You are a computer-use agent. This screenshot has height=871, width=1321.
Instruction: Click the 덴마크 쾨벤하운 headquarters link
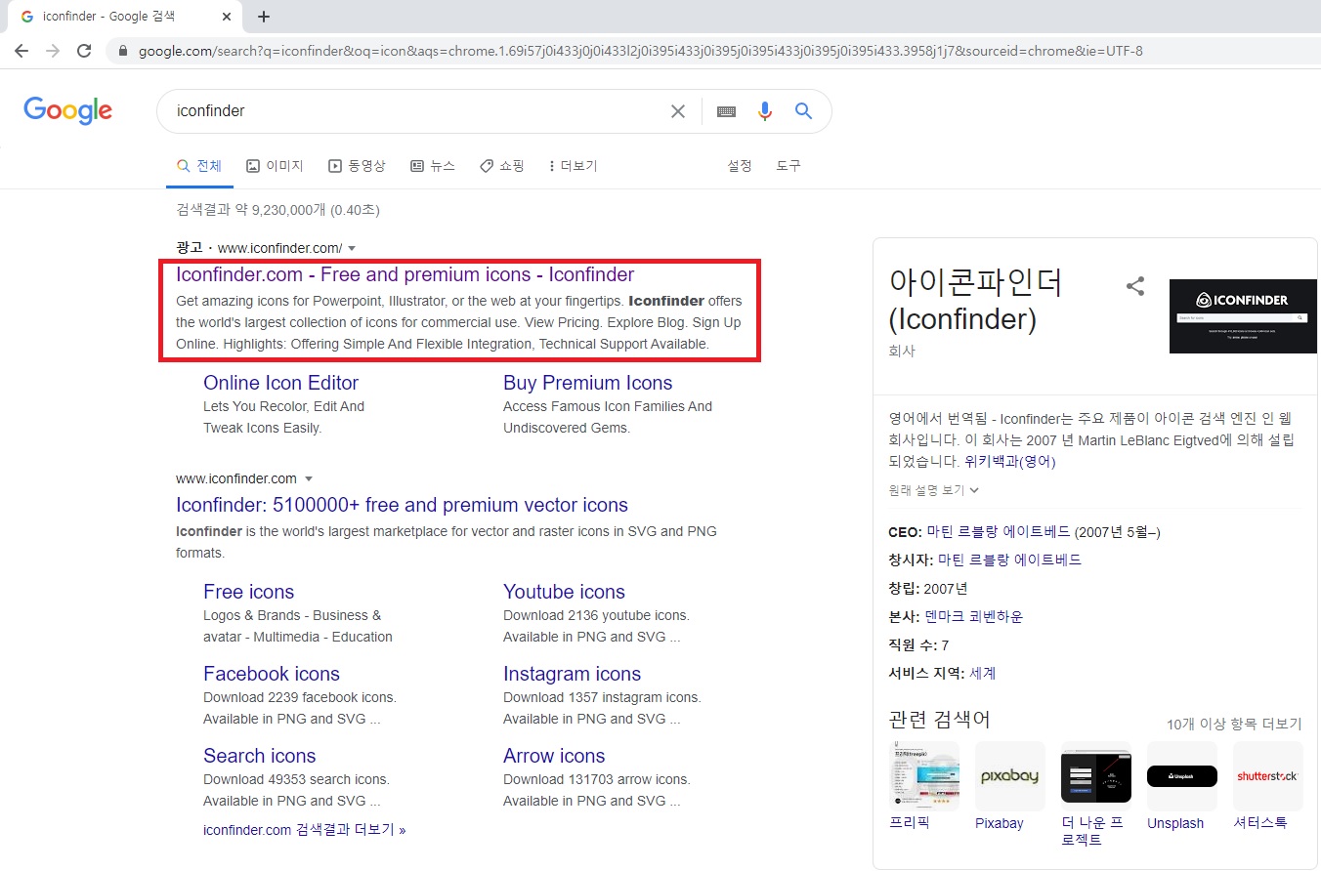click(973, 616)
